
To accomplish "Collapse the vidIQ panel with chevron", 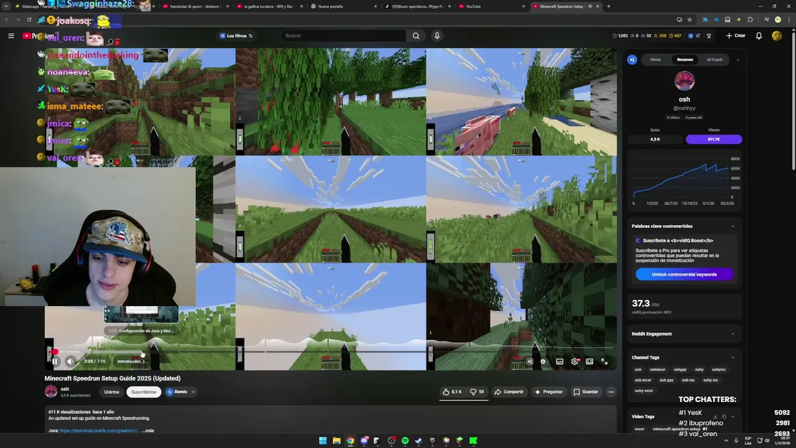I will coord(738,60).
